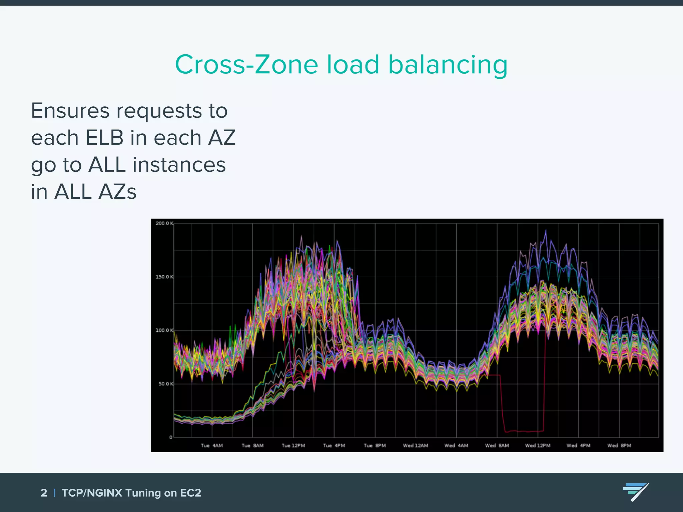Click the 50.0 K y-axis label
This screenshot has height=512, width=683.
click(x=165, y=384)
